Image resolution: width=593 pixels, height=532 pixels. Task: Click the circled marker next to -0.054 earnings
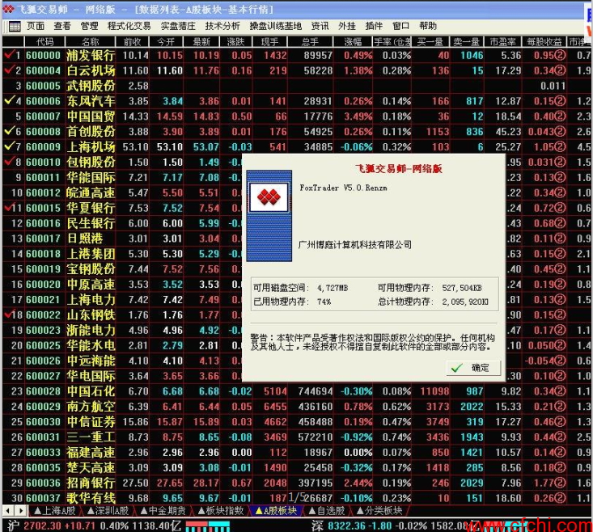(x=560, y=361)
